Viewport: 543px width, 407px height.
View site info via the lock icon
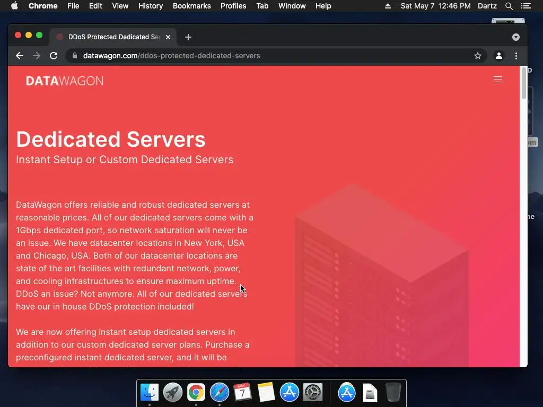pyautogui.click(x=74, y=56)
